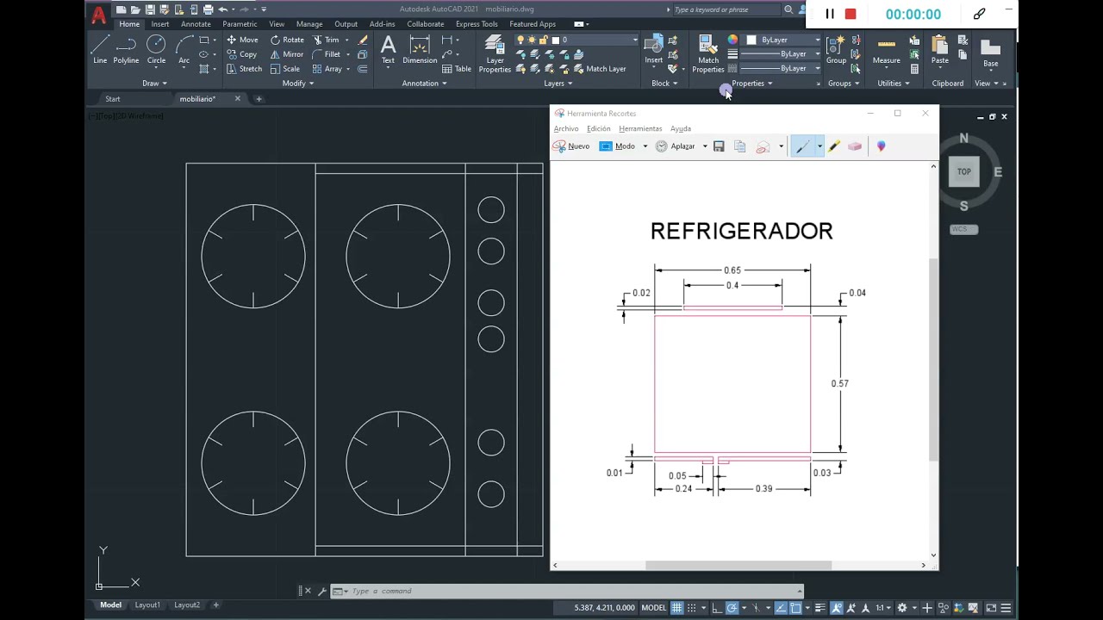This screenshot has height=620, width=1103.
Task: Open the Parametric ribbon tab
Action: (x=240, y=24)
